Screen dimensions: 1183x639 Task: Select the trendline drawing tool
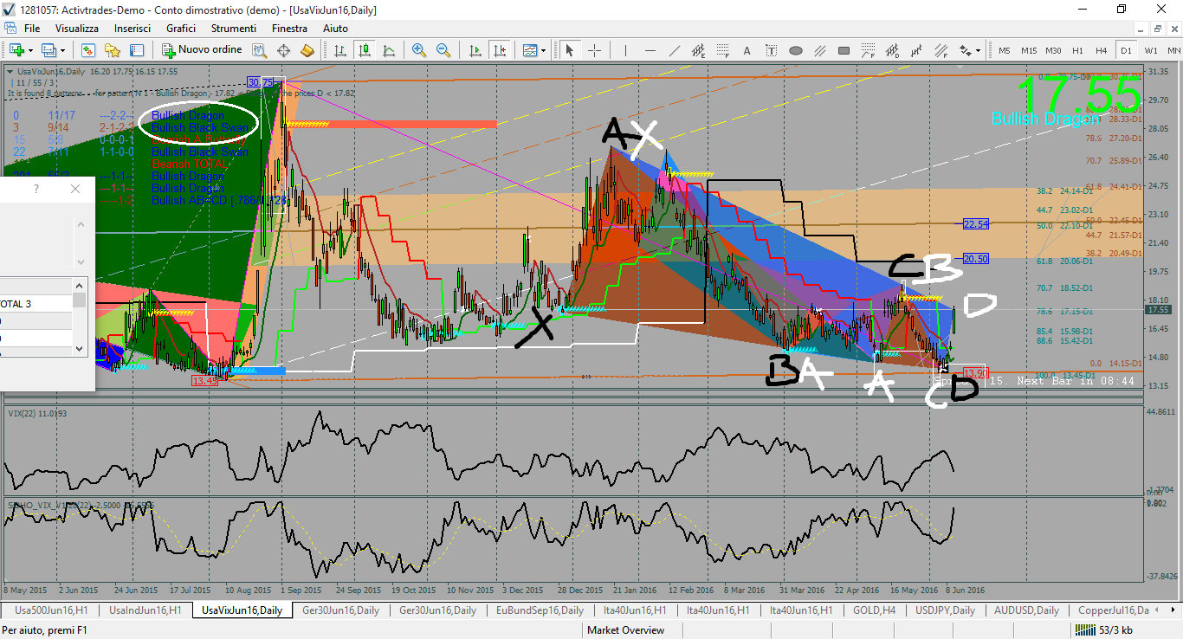[x=674, y=50]
